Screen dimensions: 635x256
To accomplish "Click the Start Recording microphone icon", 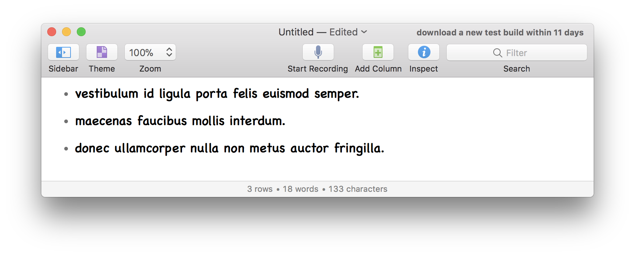I will point(318,52).
